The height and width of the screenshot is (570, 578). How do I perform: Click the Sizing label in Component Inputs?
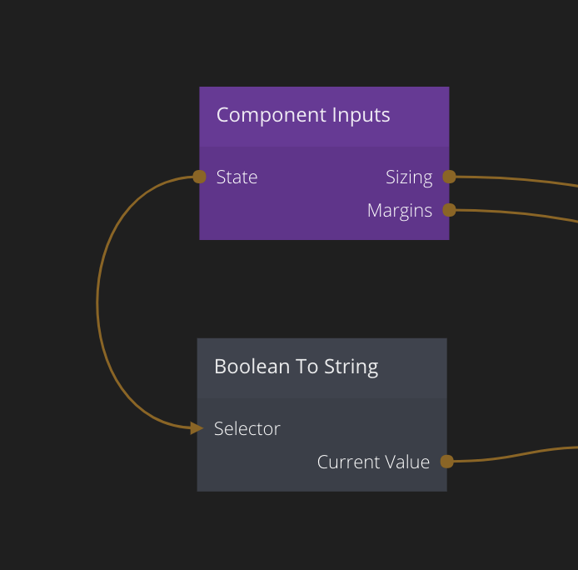[x=409, y=177]
